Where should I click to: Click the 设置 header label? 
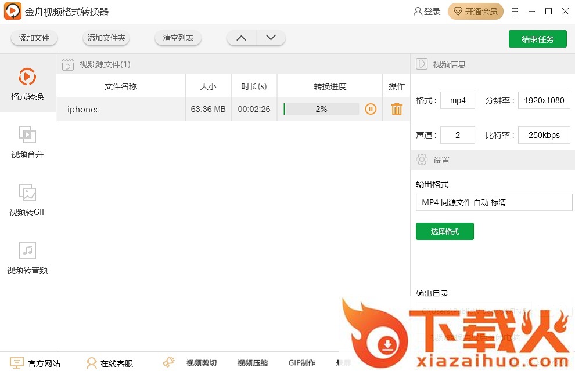[x=441, y=160]
